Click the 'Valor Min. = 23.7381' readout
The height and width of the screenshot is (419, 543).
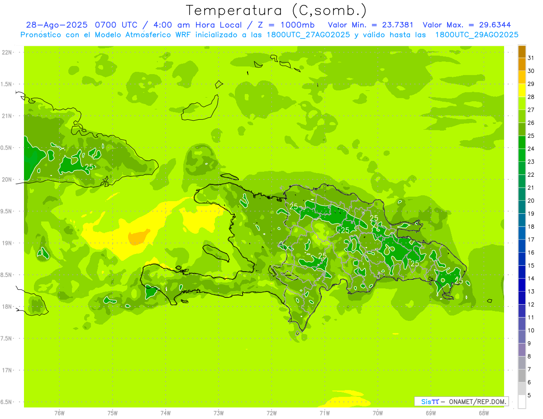tap(371, 24)
